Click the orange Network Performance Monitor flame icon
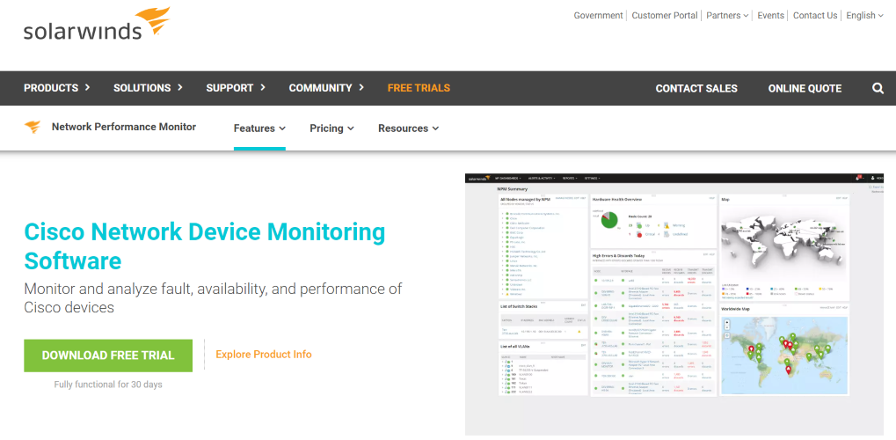This screenshot has width=896, height=440. click(33, 127)
